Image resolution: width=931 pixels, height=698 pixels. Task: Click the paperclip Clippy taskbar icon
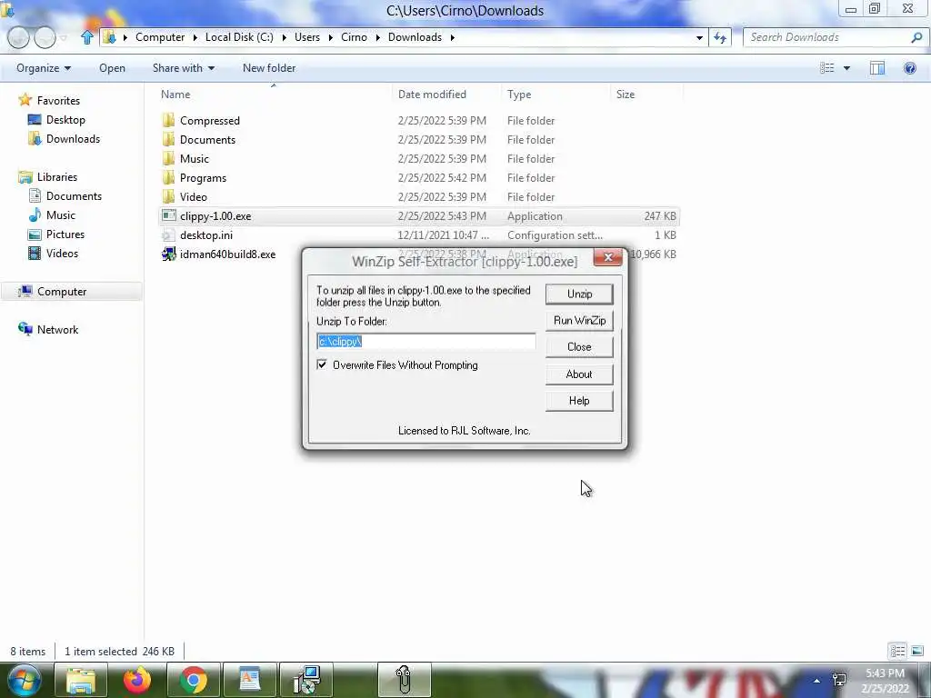point(404,680)
